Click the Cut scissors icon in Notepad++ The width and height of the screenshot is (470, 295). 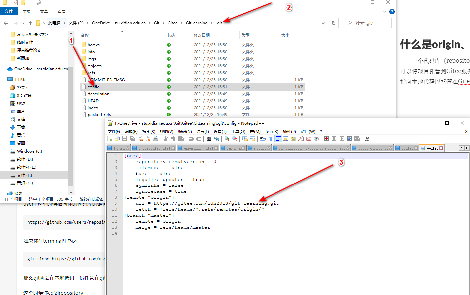click(x=165, y=139)
